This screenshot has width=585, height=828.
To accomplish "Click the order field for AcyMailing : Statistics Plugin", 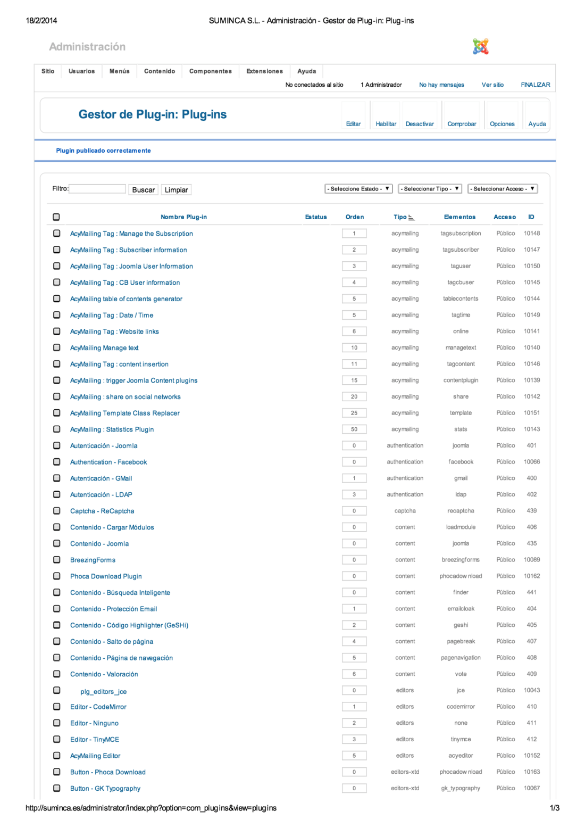I will [x=354, y=429].
